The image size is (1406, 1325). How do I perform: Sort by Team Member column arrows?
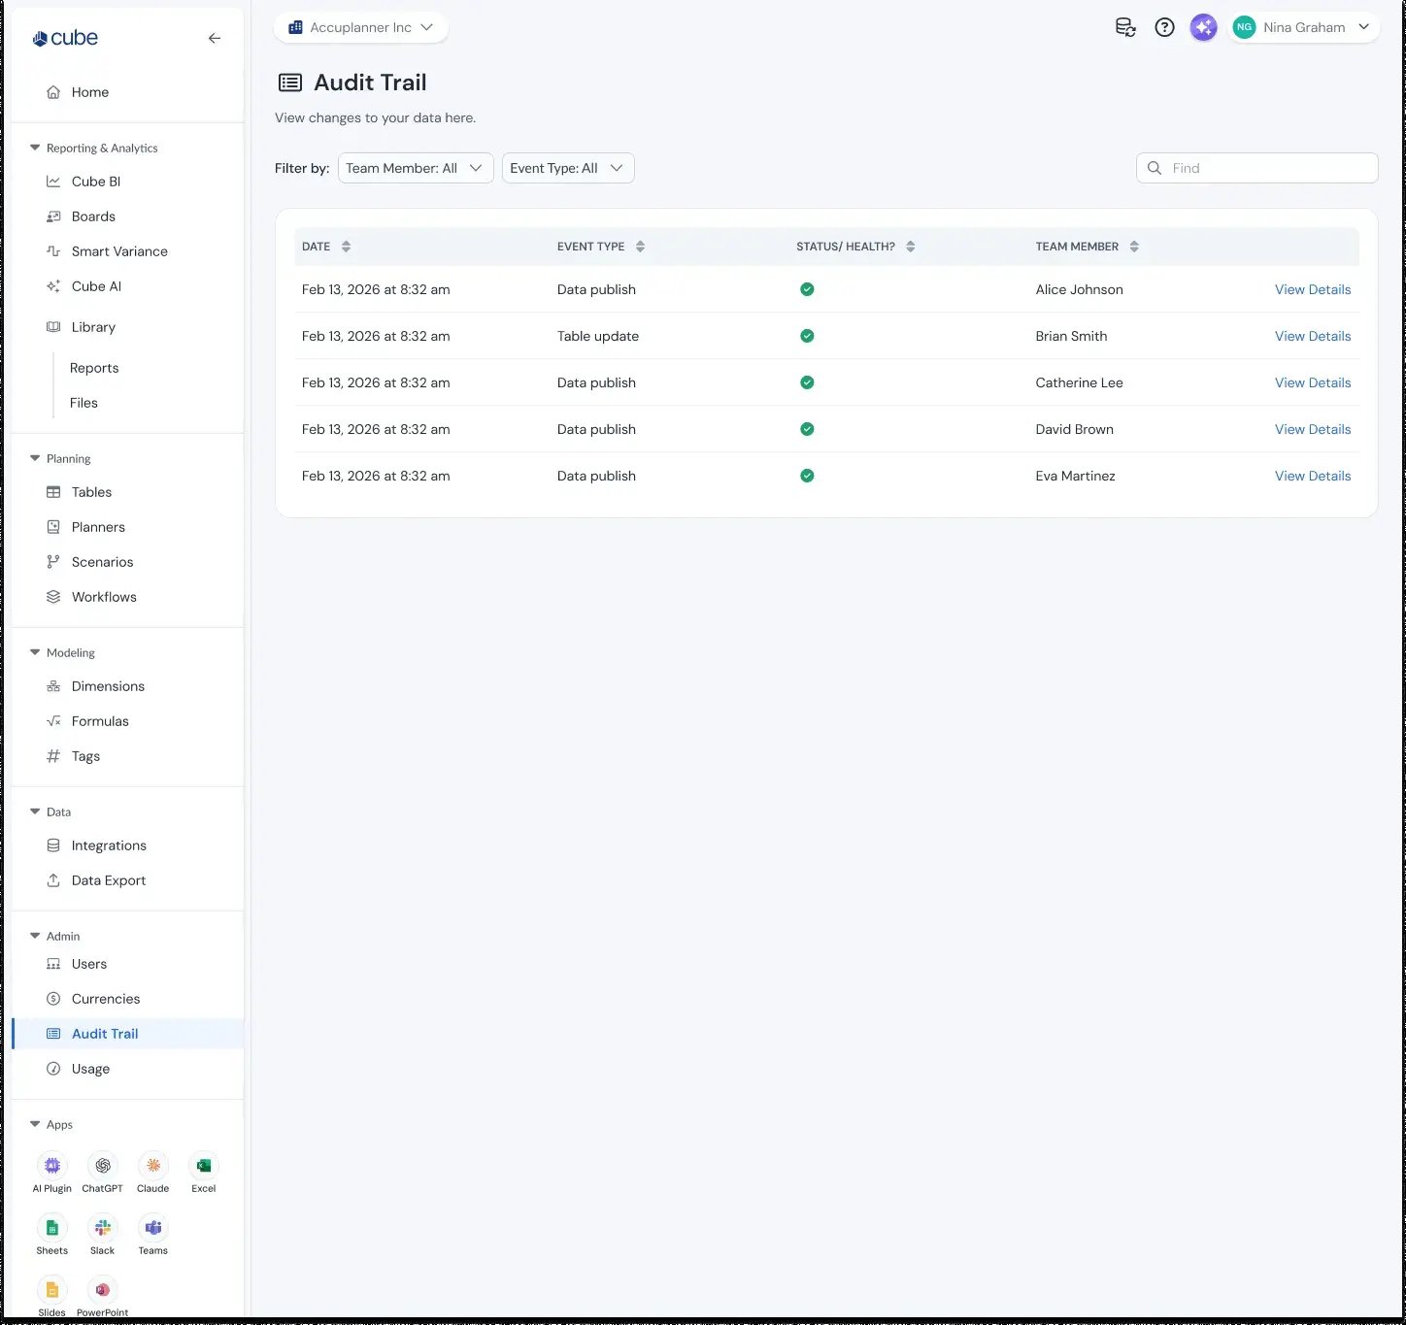1134,247
